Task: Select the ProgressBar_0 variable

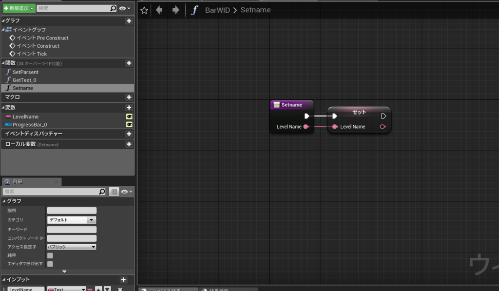Action: click(30, 125)
